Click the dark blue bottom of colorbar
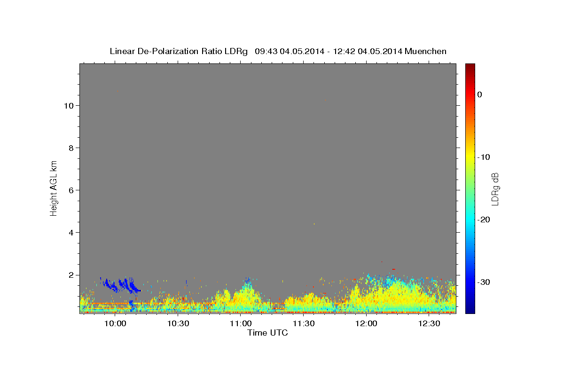 470,309
